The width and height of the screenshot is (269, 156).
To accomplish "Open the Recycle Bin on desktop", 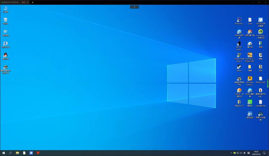I will 5,20.
